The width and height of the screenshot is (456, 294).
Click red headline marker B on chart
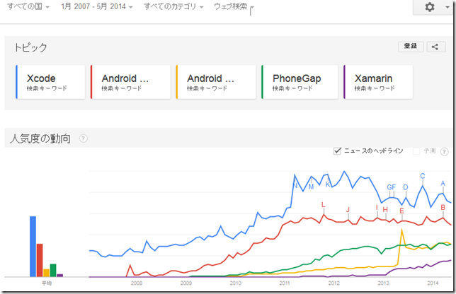pos(443,208)
